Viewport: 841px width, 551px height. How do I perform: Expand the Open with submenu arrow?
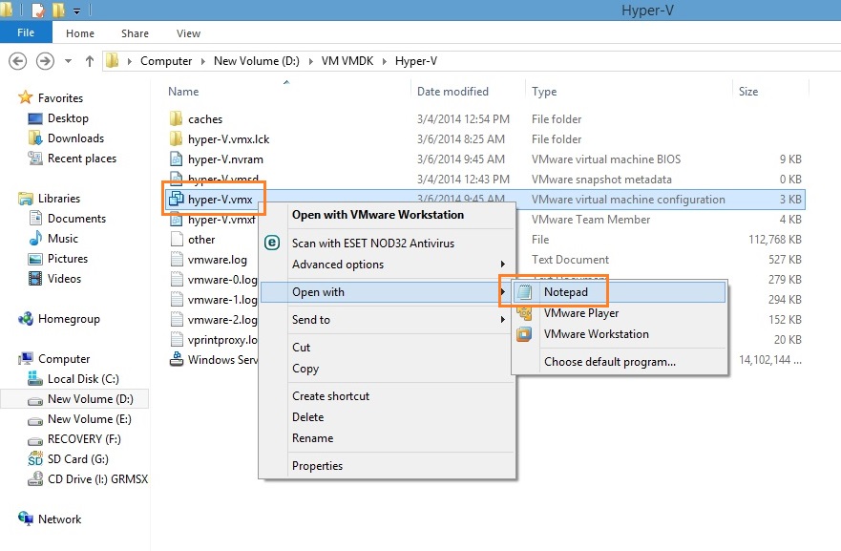502,292
